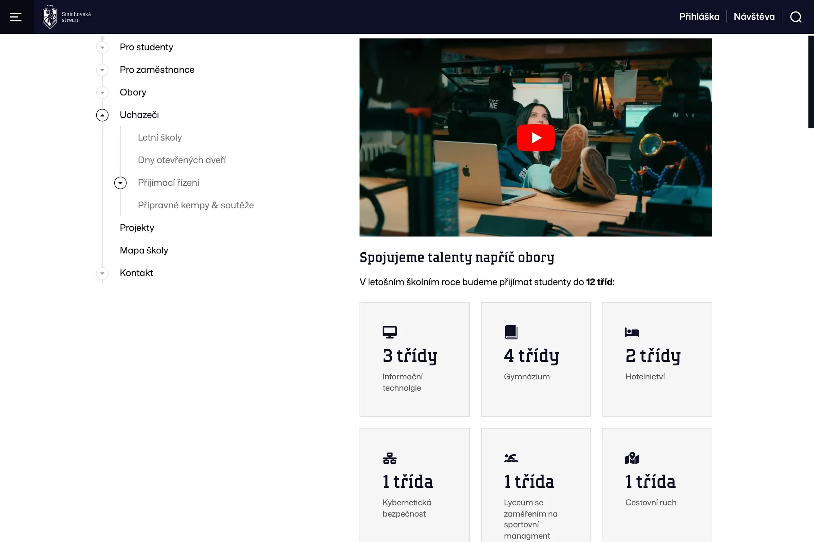Open the Projekty menu item
Screen dimensions: 814x542
pyautogui.click(x=137, y=228)
